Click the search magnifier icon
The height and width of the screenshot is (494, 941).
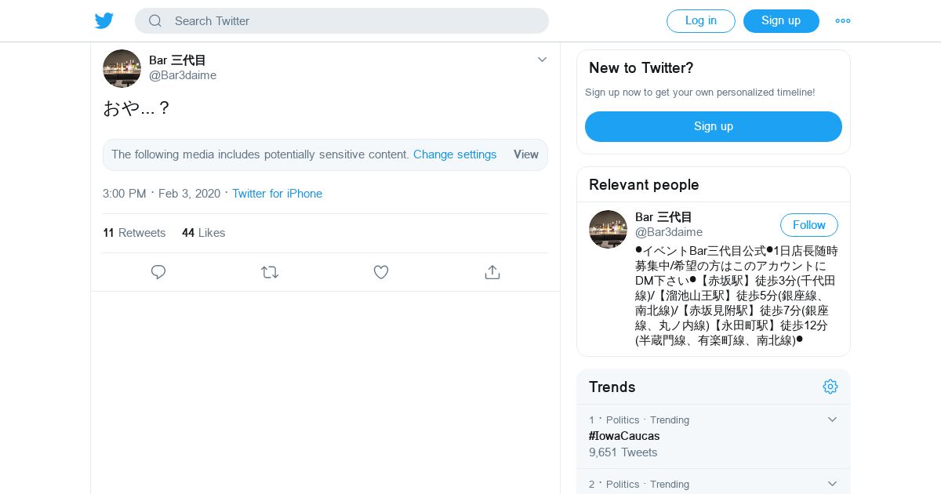[x=155, y=21]
